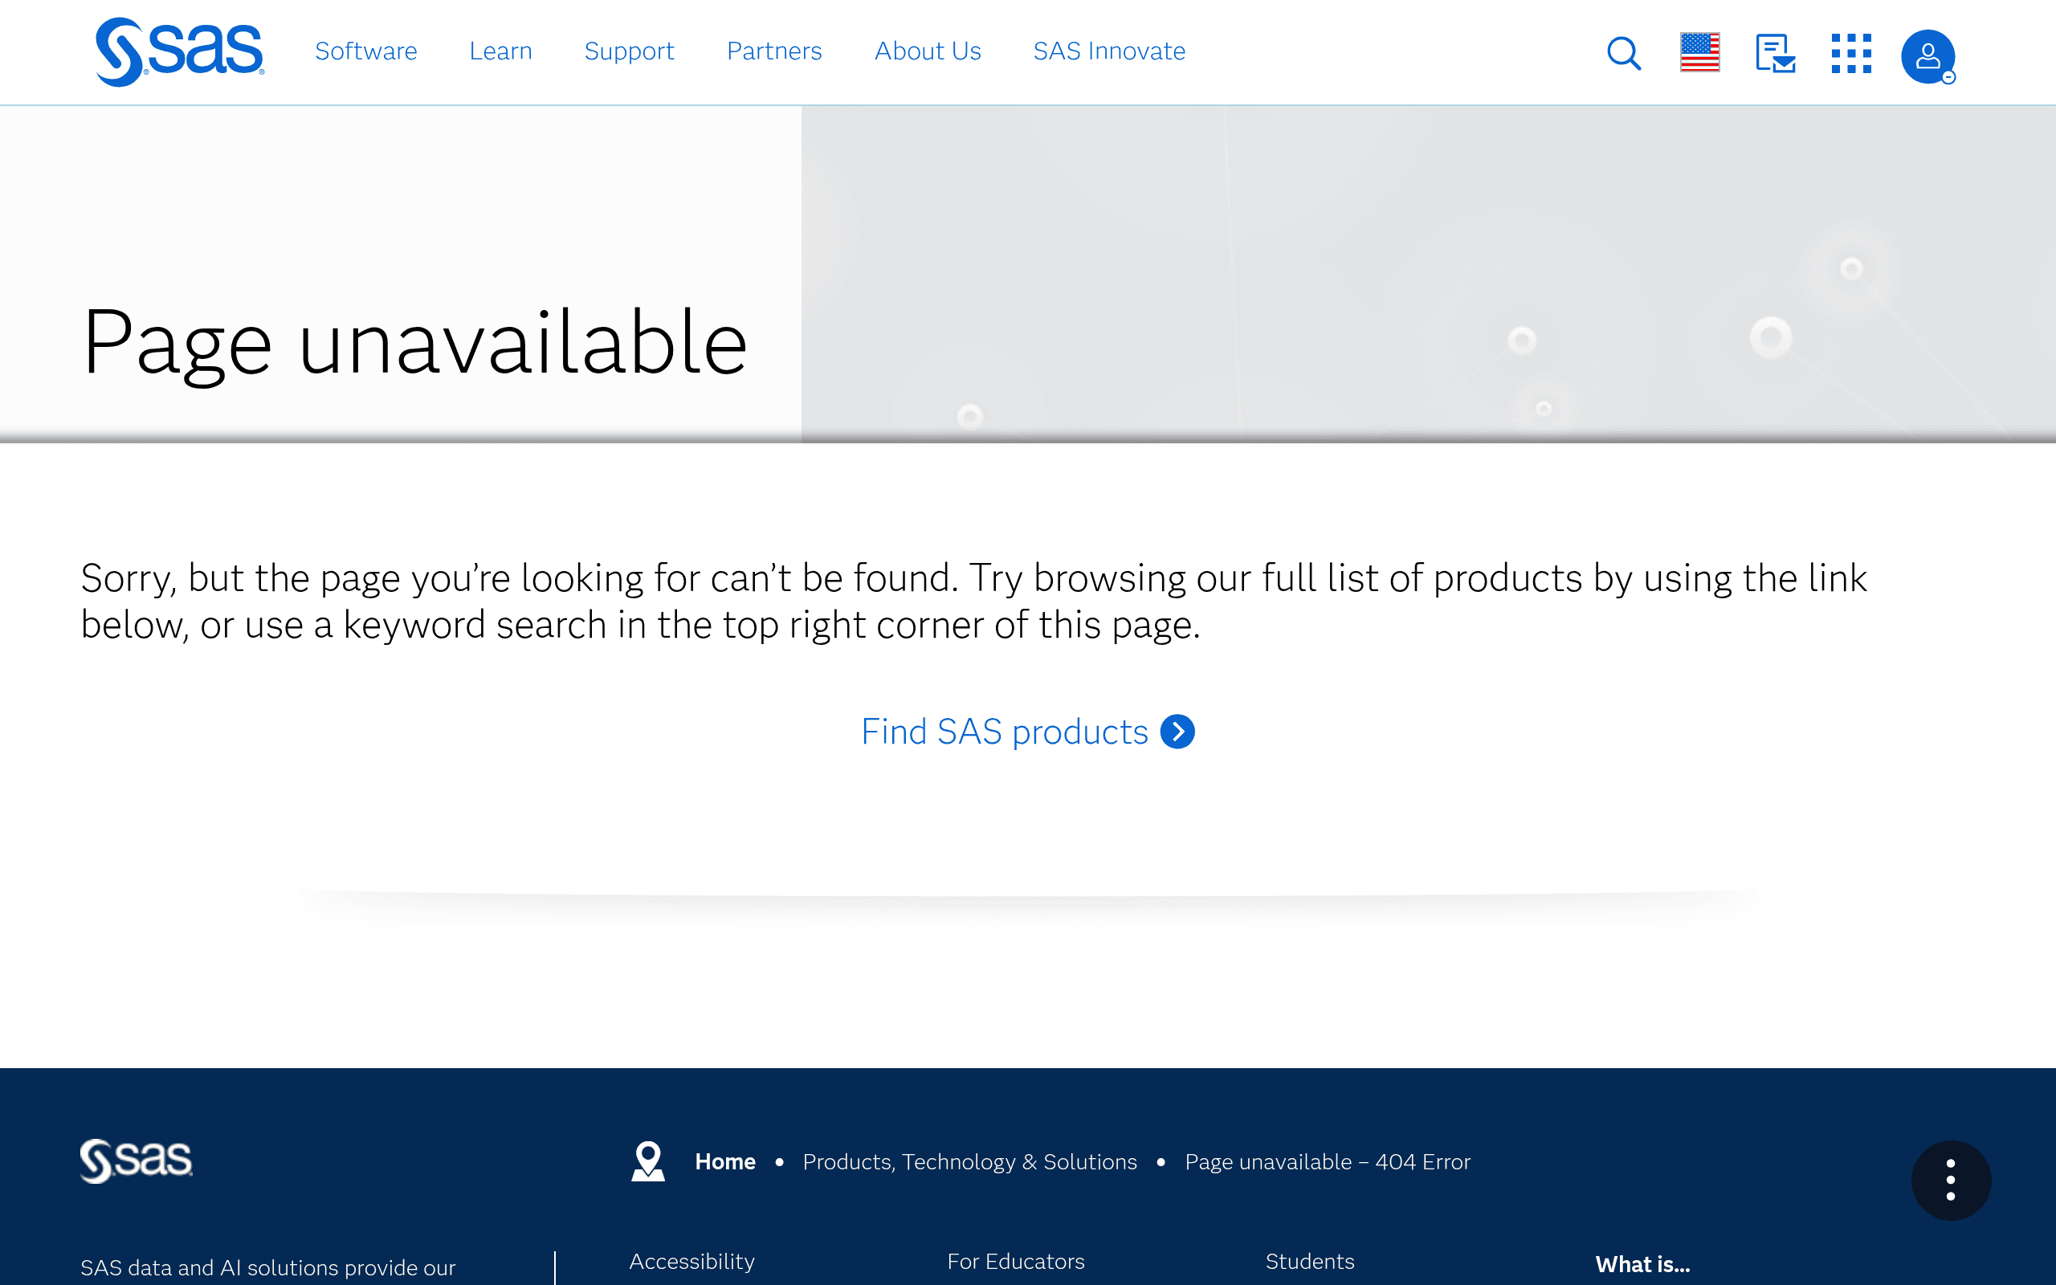Screen dimensions: 2056x1285
Task: Open the Partners menu
Action: click(x=774, y=51)
